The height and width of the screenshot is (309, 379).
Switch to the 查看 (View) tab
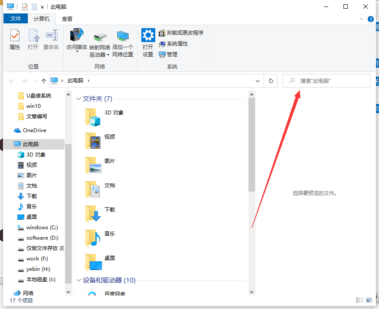(67, 19)
